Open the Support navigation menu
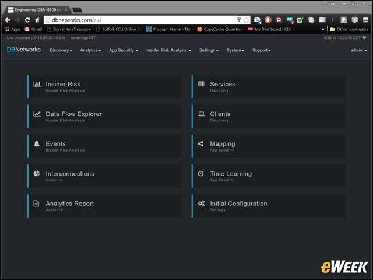This screenshot has width=373, height=280. click(261, 50)
